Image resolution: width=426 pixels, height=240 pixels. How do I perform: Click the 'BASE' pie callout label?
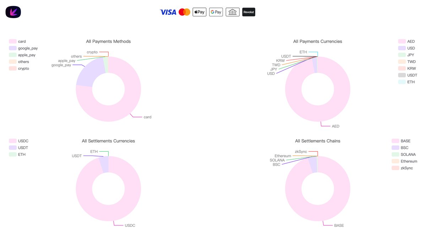coord(339,225)
